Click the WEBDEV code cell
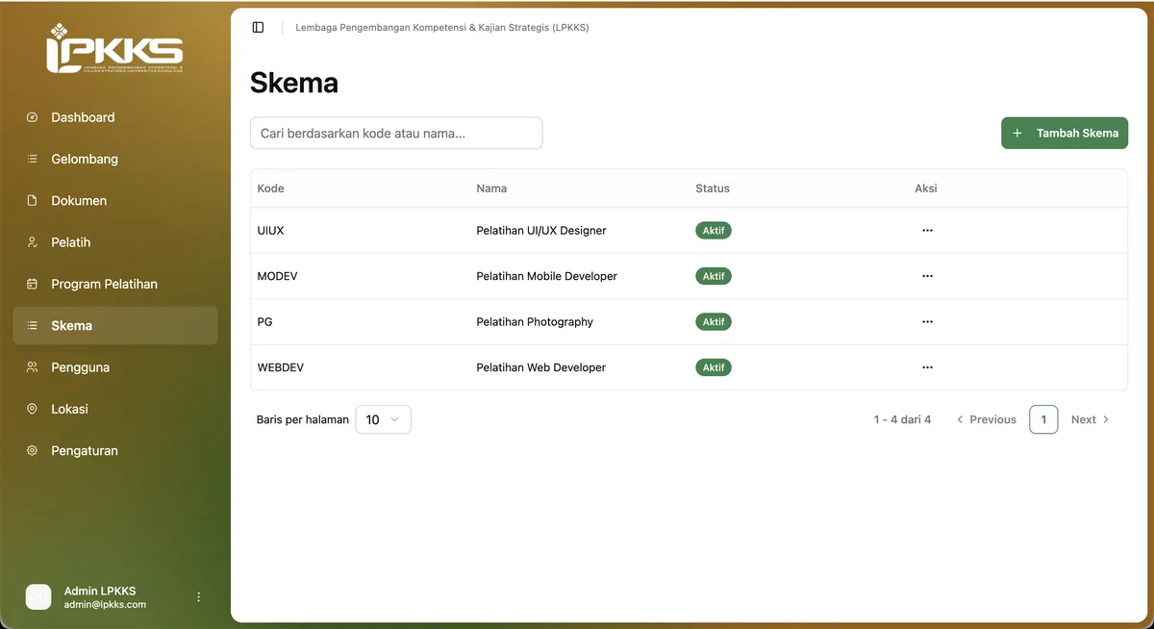Screen dimensions: 1154x629 [281, 367]
